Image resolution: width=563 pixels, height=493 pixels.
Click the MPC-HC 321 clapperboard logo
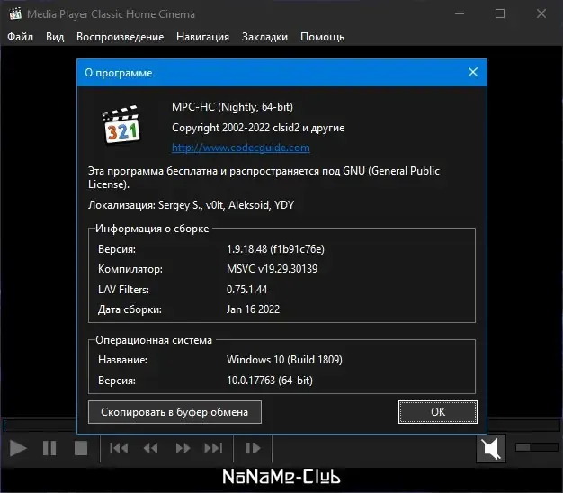[121, 124]
